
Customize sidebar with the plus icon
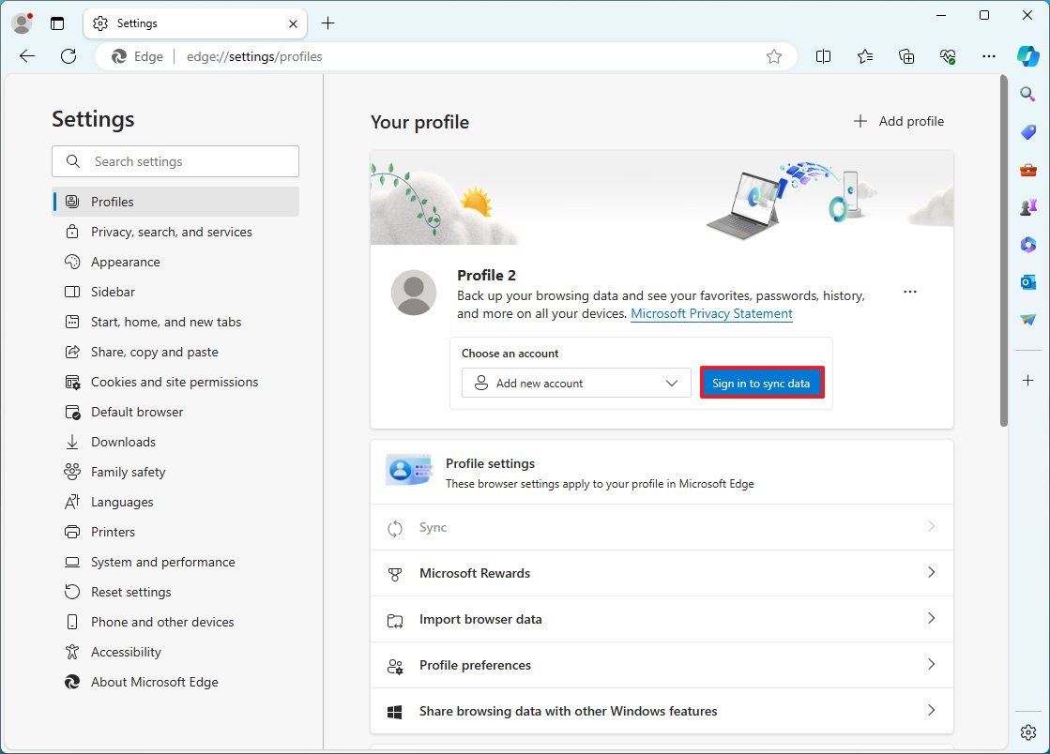coord(1027,381)
